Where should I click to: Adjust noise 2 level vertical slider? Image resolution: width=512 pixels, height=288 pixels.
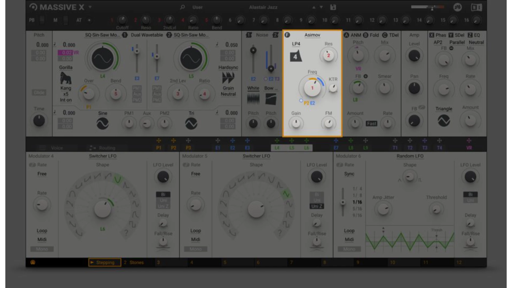tap(271, 59)
